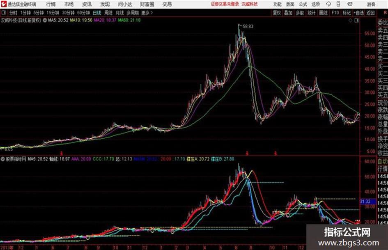388x250 pixels.
Task: Switch to the 30分钟 period tab
Action: [x=68, y=13]
